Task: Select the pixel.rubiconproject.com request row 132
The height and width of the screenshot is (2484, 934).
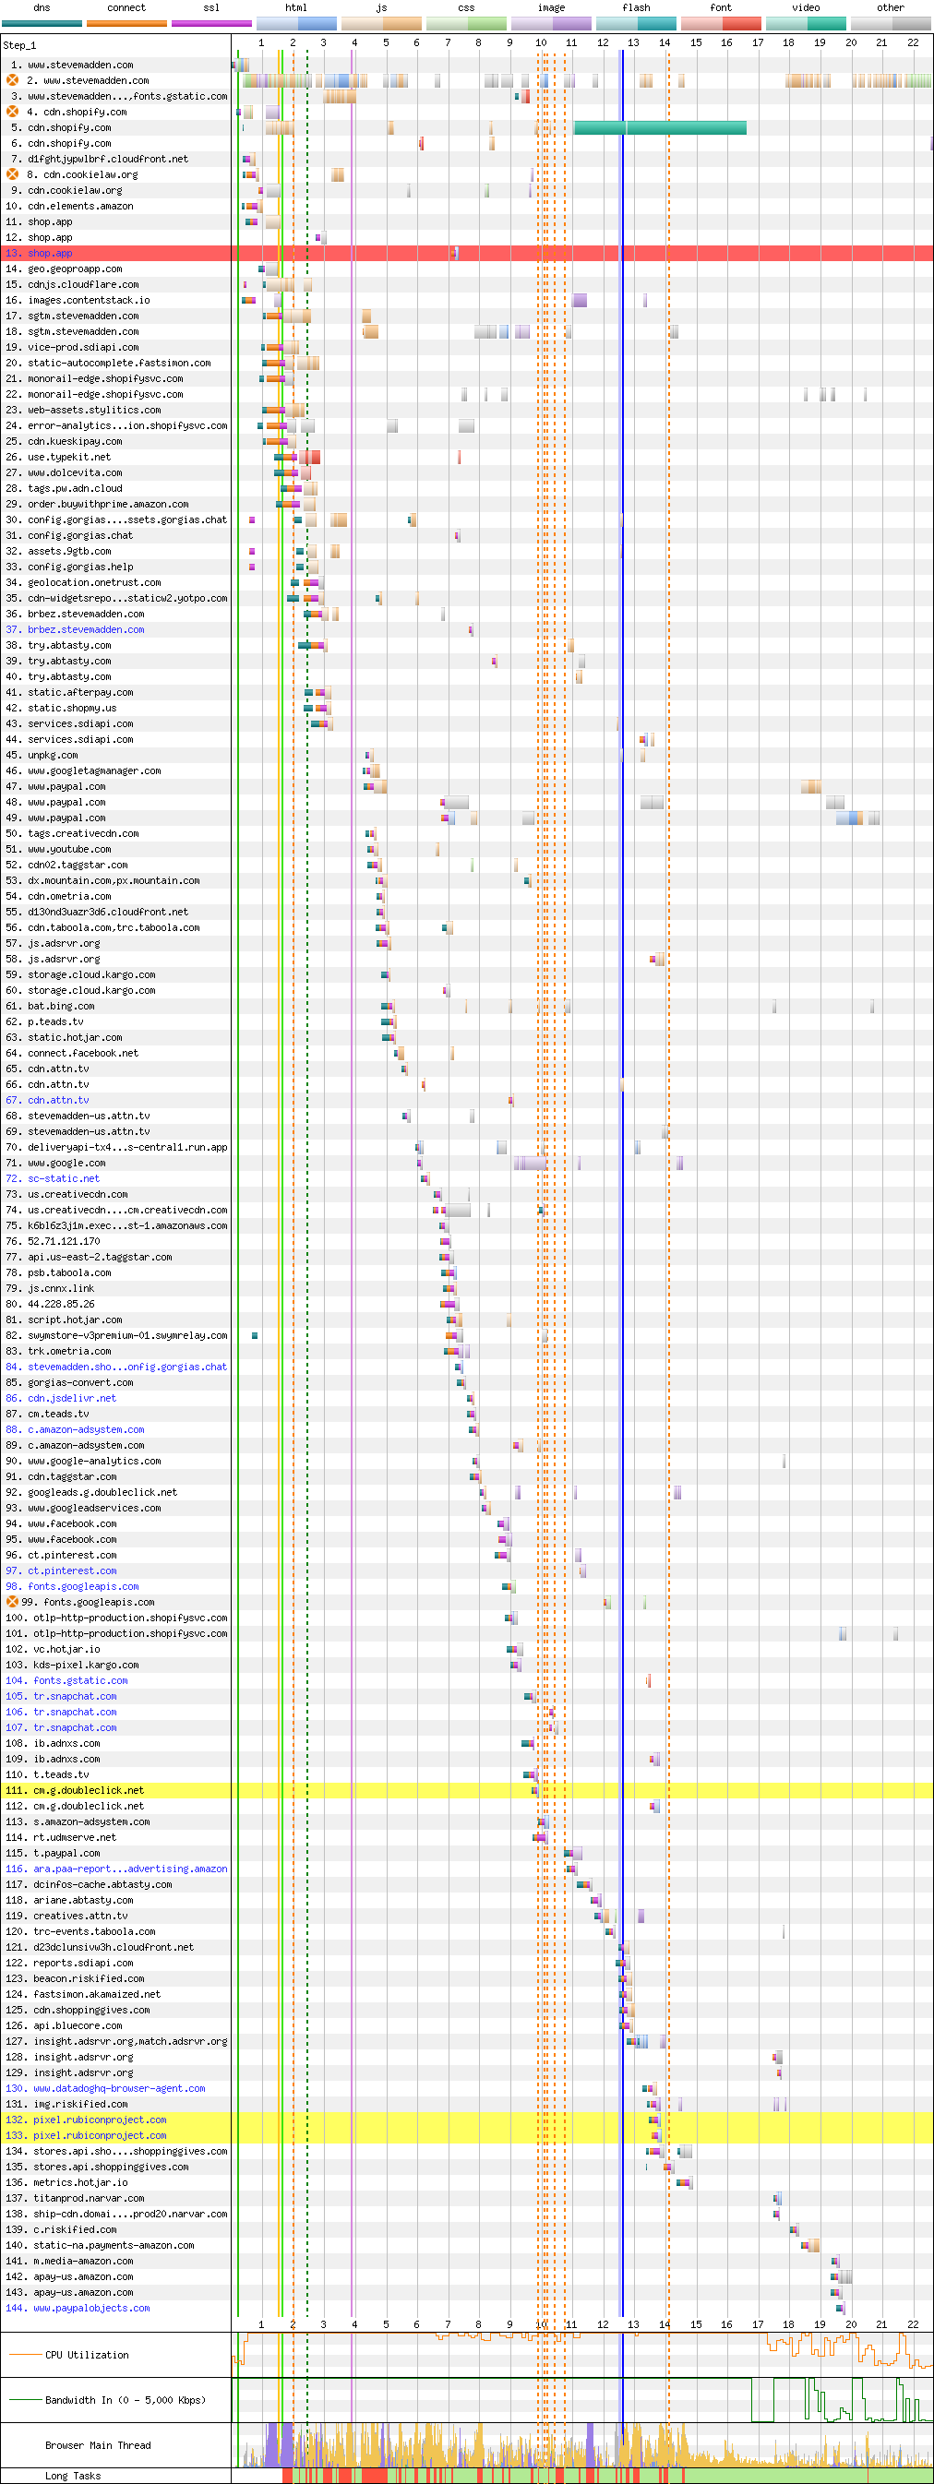Action: pos(100,2120)
